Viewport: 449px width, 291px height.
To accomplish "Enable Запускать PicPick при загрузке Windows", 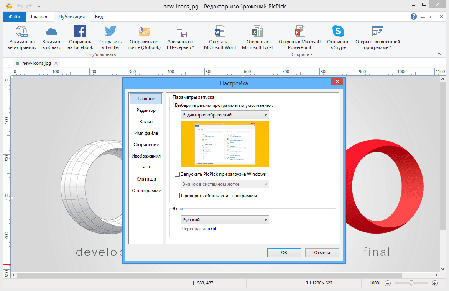I will (x=177, y=174).
